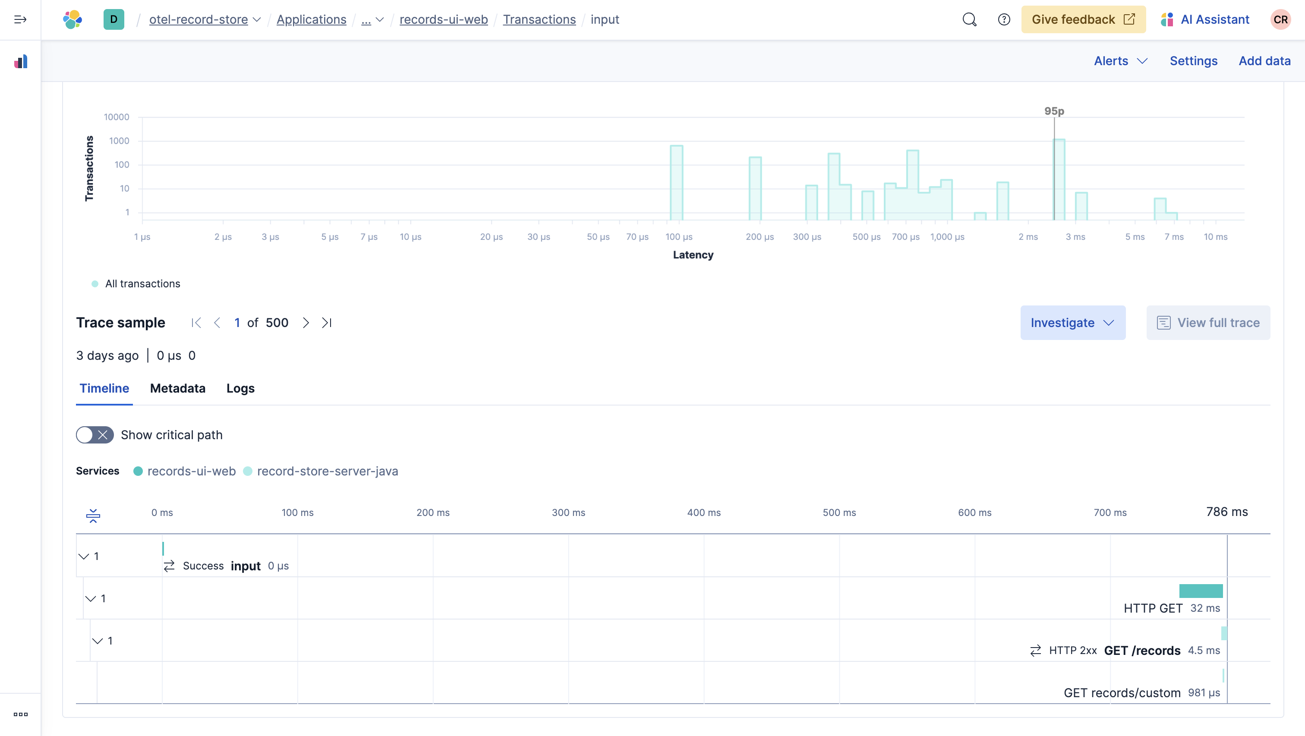Go to last trace sample

click(x=327, y=323)
